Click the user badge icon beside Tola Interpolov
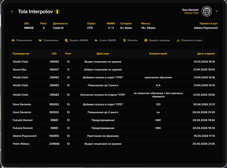227x168 pixels. [x=57, y=11]
